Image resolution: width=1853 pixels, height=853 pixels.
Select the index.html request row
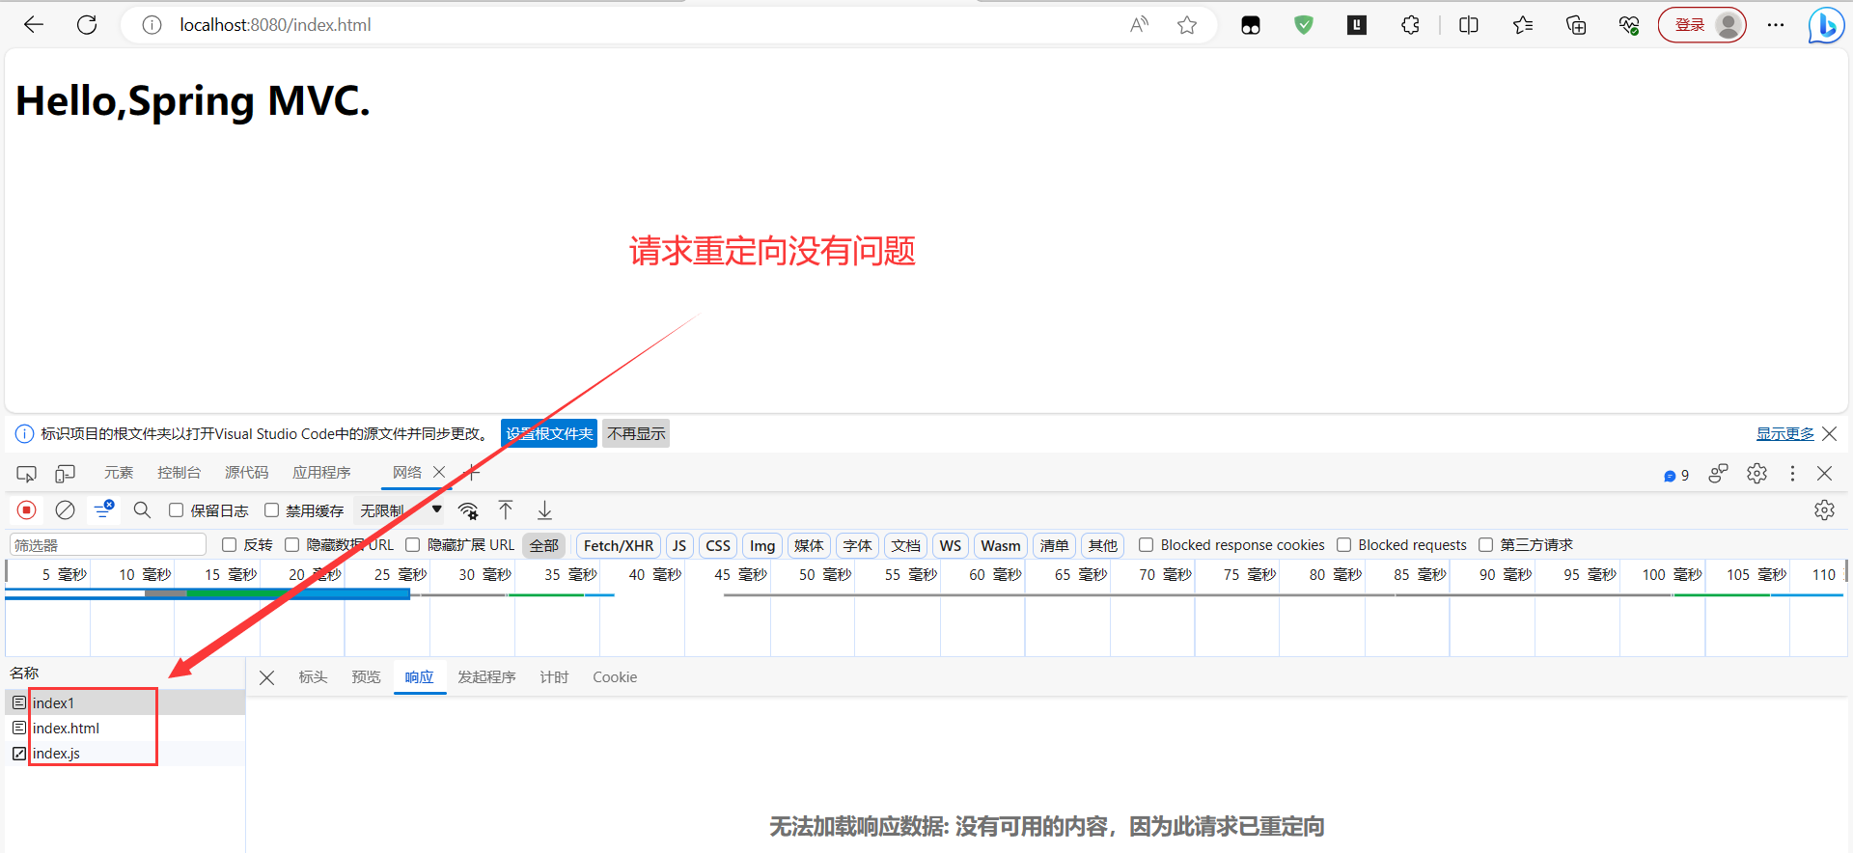click(x=125, y=729)
